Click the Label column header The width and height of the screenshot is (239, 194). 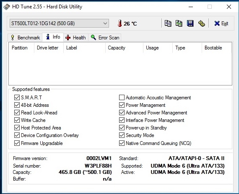[x=84, y=48]
